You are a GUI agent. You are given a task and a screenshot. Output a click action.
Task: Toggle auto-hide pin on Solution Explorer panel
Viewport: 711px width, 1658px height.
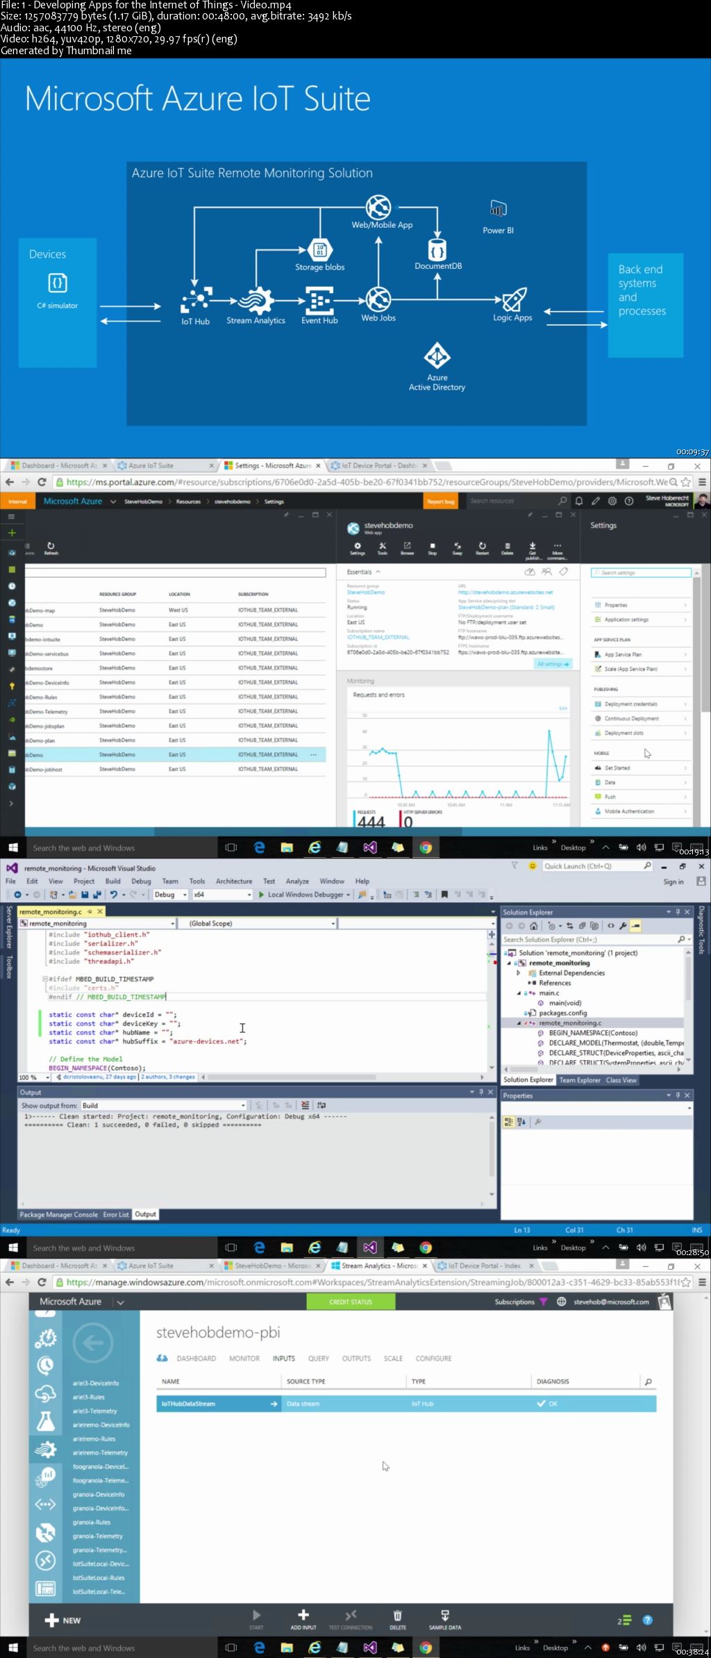coord(678,912)
